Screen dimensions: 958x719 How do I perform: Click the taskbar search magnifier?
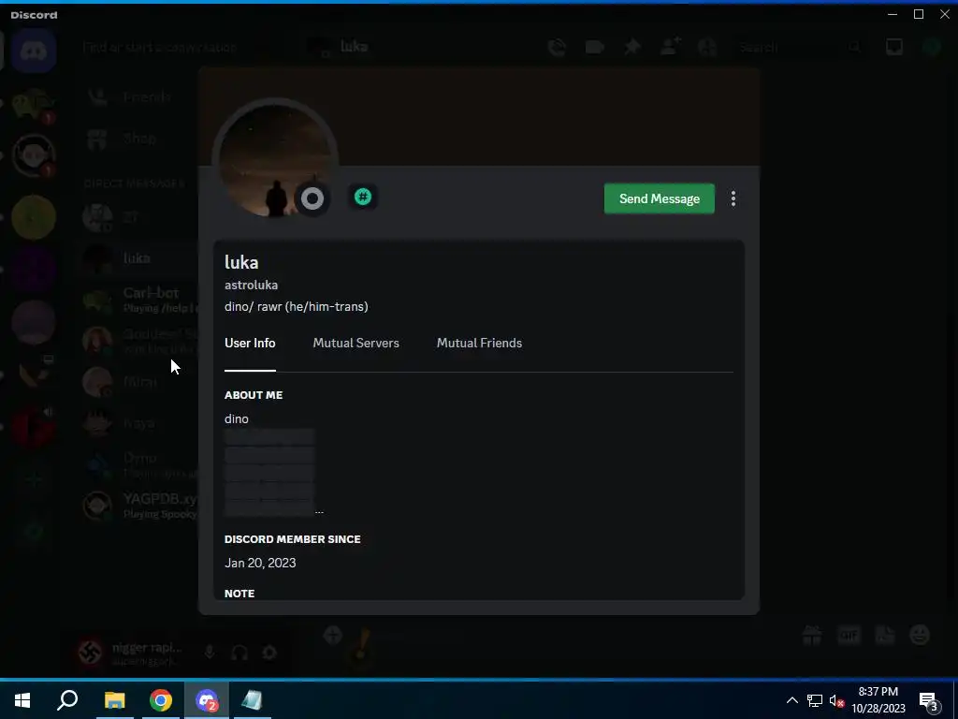(67, 700)
